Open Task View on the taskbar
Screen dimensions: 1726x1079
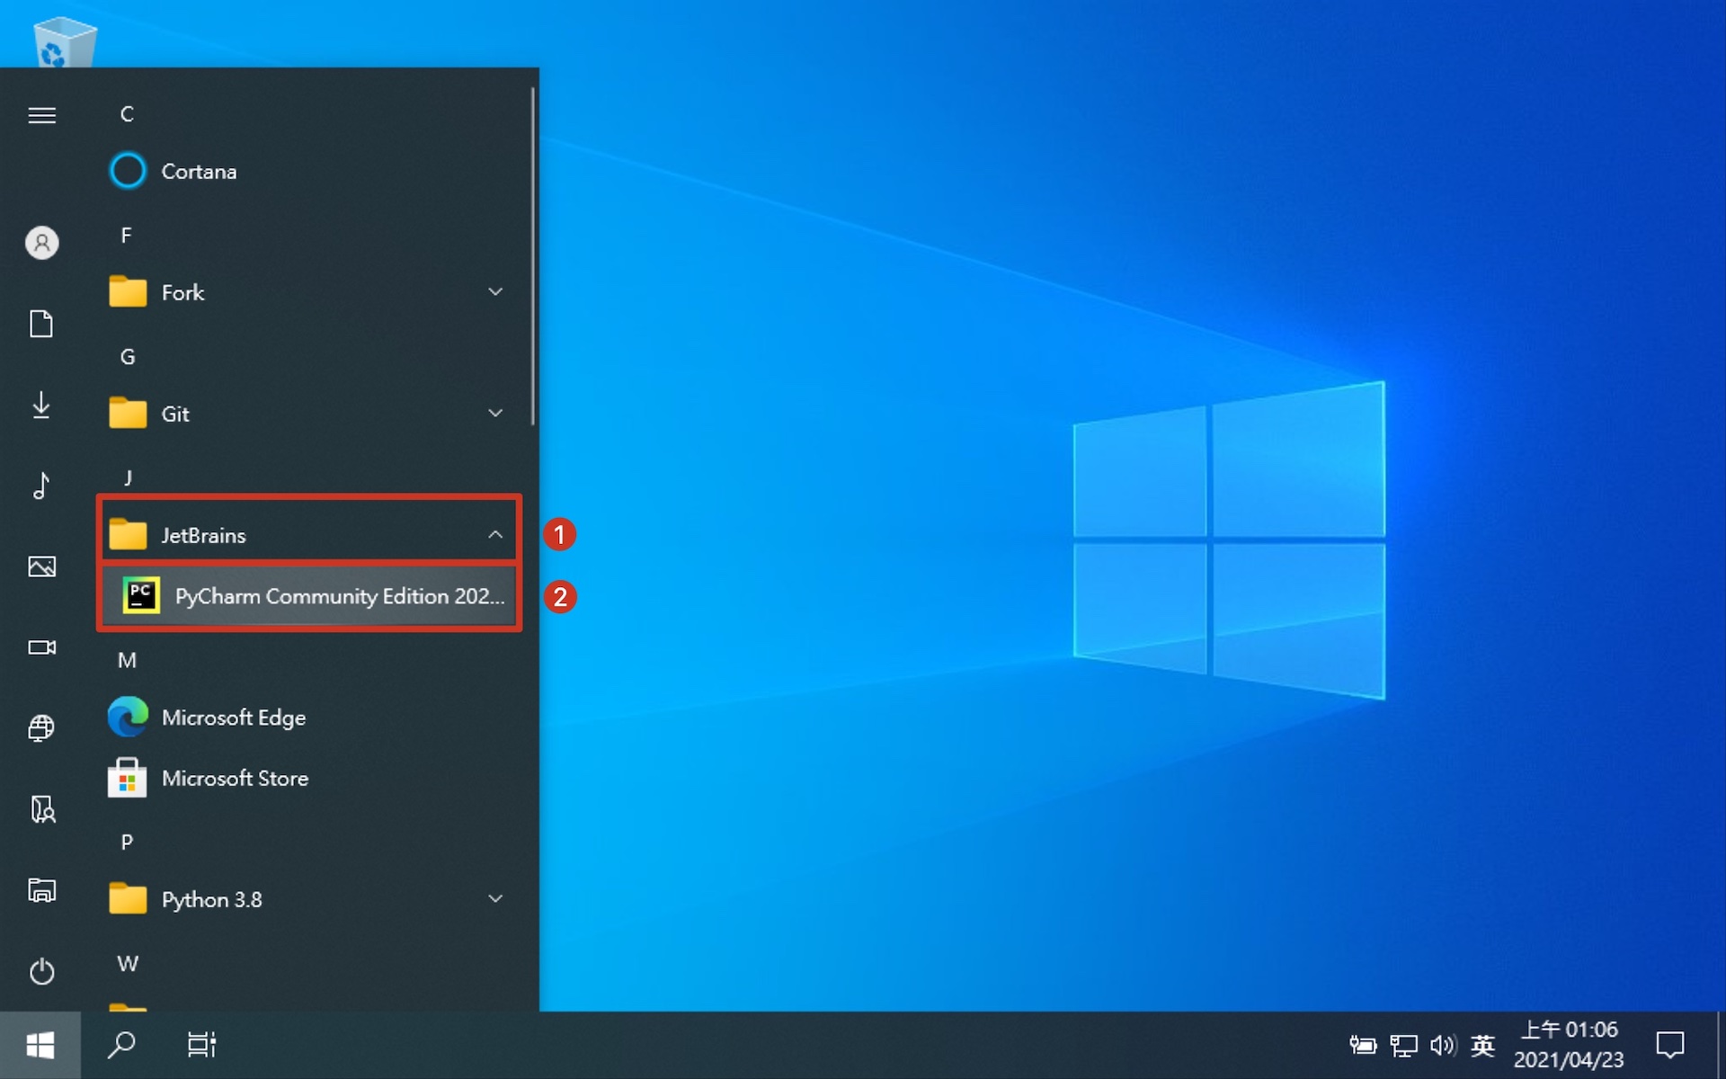pos(201,1045)
